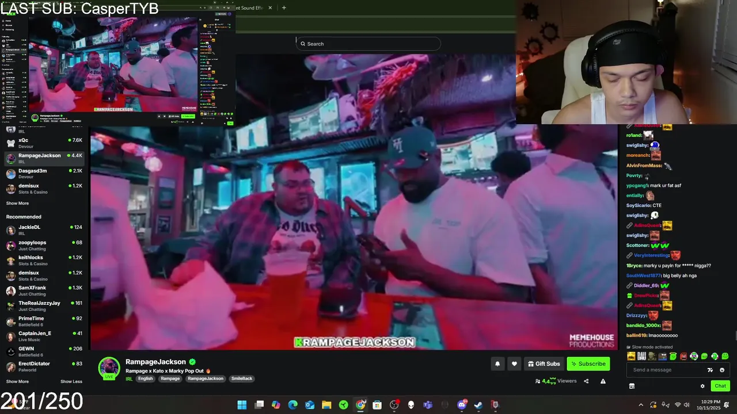Open chat user SouthWest1877 profile
737x414 pixels.
click(644, 275)
